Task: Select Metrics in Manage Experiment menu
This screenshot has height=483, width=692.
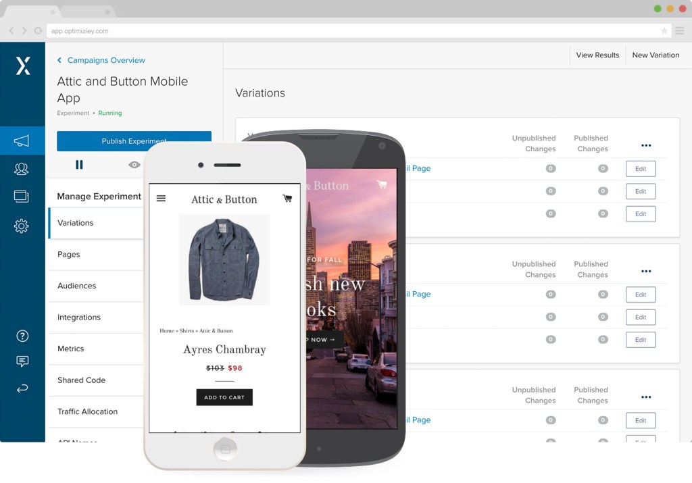Action: 96,349
